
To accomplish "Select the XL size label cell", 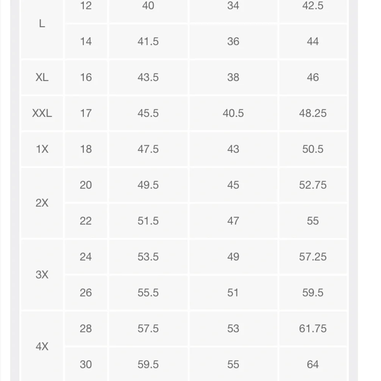I will click(x=42, y=77).
